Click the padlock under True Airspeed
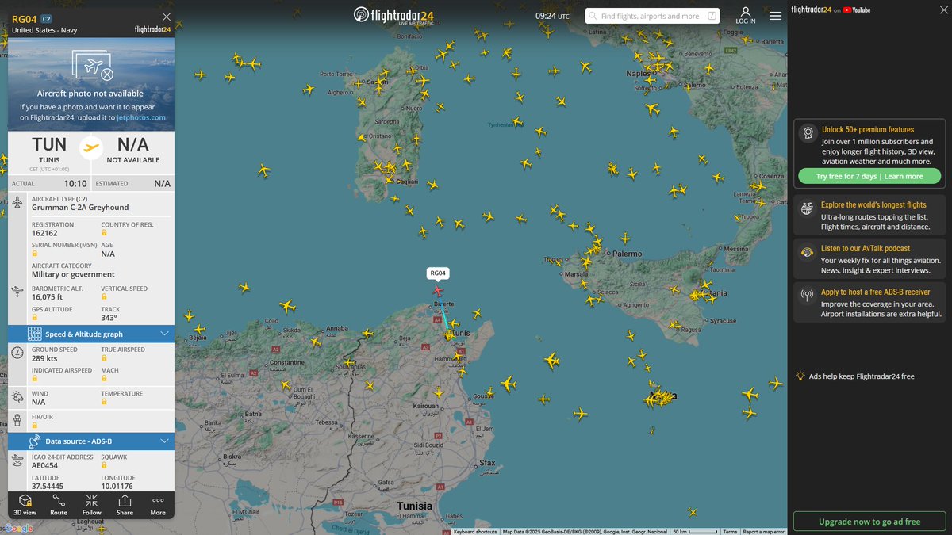This screenshot has height=535, width=952. pyautogui.click(x=104, y=358)
